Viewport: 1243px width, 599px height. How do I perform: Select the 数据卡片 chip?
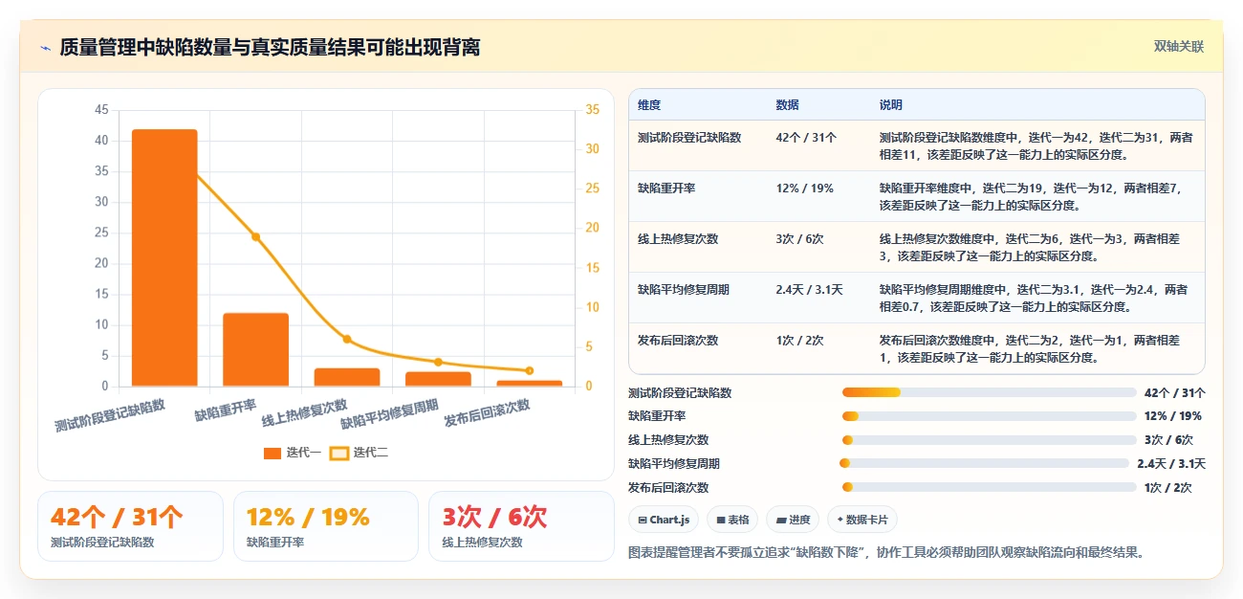click(x=862, y=520)
